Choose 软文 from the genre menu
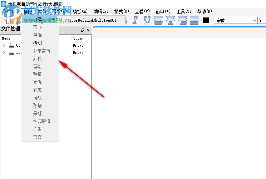Viewport: 266px width, 179px height. coord(40,137)
